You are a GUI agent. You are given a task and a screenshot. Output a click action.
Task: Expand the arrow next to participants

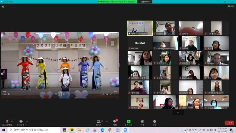pyautogui.click(x=107, y=122)
